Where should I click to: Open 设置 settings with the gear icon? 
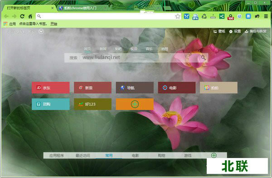[235, 31]
